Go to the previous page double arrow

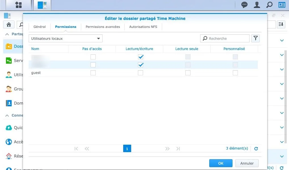tap(87, 149)
